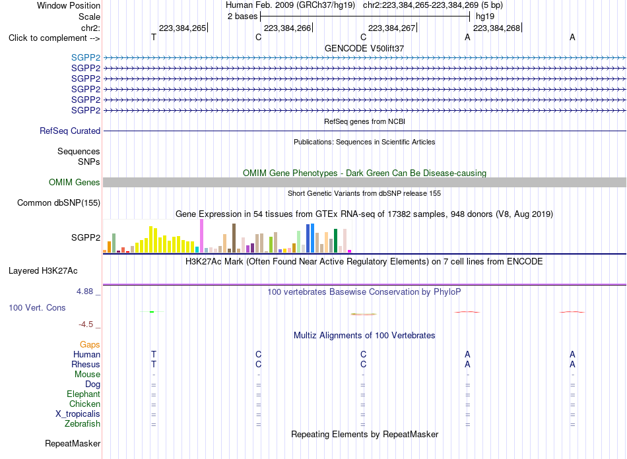Select the Elephant alignment row label
The width and height of the screenshot is (627, 459).
click(83, 394)
